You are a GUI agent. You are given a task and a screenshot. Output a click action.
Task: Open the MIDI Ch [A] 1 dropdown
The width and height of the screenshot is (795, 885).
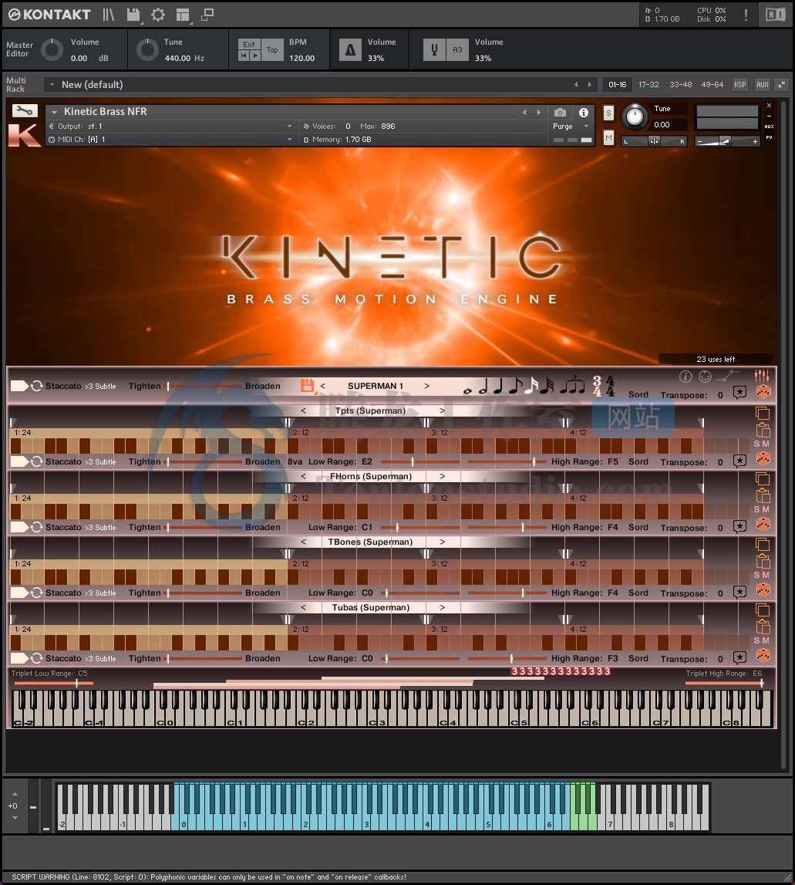coord(171,140)
